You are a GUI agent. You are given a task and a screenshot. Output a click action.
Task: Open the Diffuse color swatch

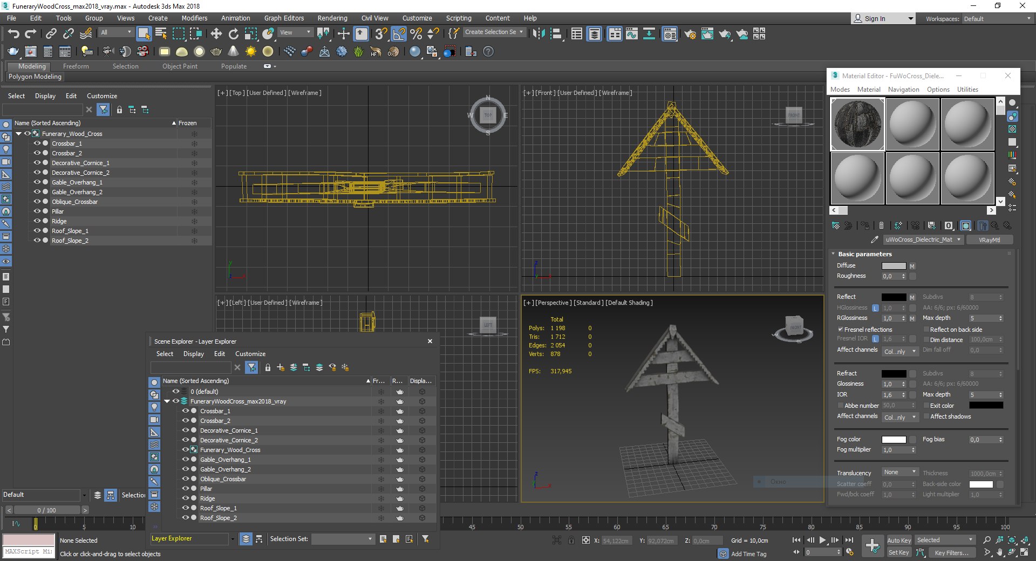click(x=894, y=266)
